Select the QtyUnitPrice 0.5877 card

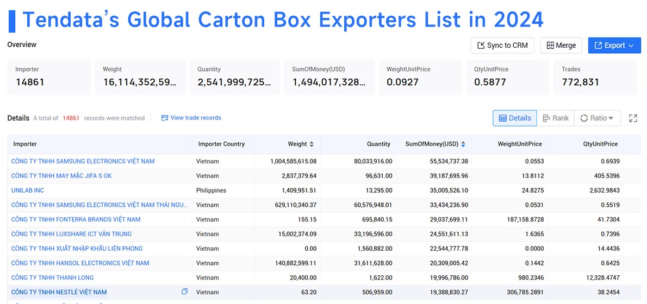click(508, 77)
